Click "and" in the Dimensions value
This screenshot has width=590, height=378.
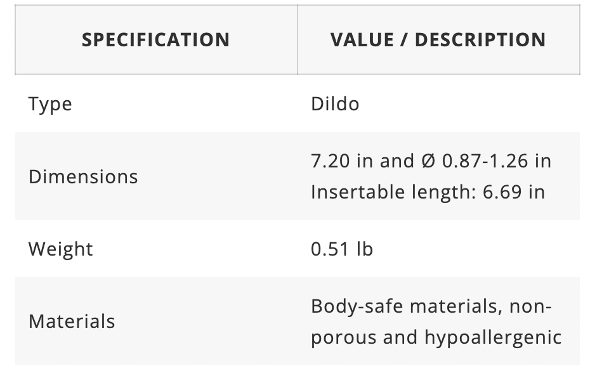(x=397, y=161)
